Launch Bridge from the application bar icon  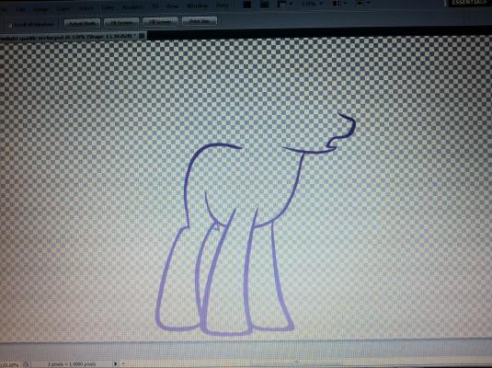[247, 4]
